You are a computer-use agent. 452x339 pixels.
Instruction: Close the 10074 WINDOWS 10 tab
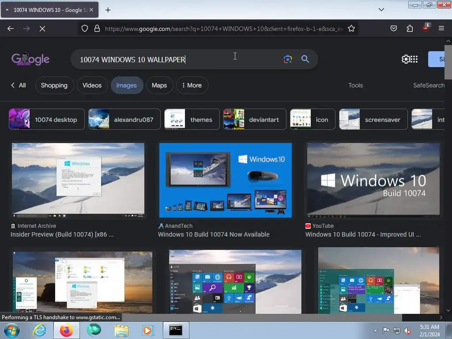(x=91, y=10)
